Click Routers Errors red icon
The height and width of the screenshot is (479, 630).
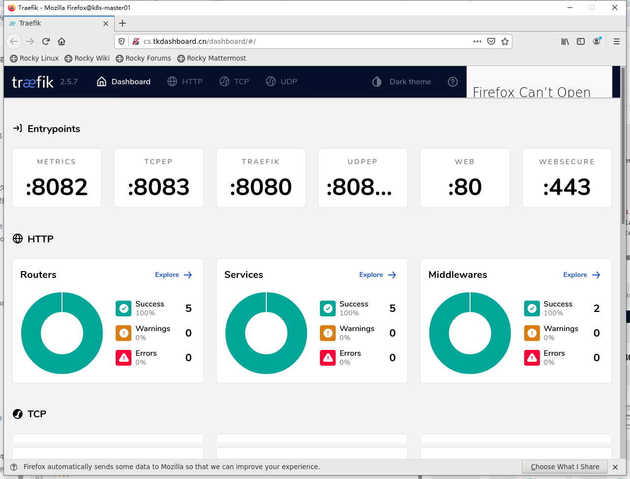[124, 358]
